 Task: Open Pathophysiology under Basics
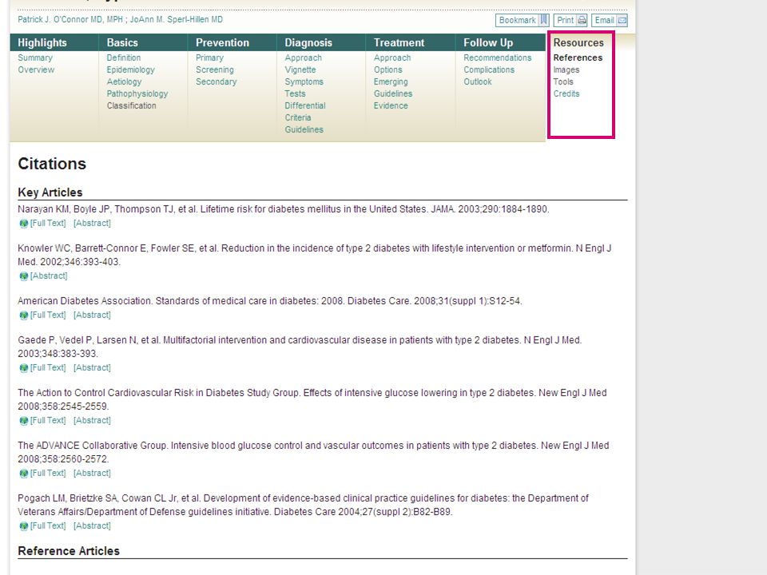coord(137,94)
